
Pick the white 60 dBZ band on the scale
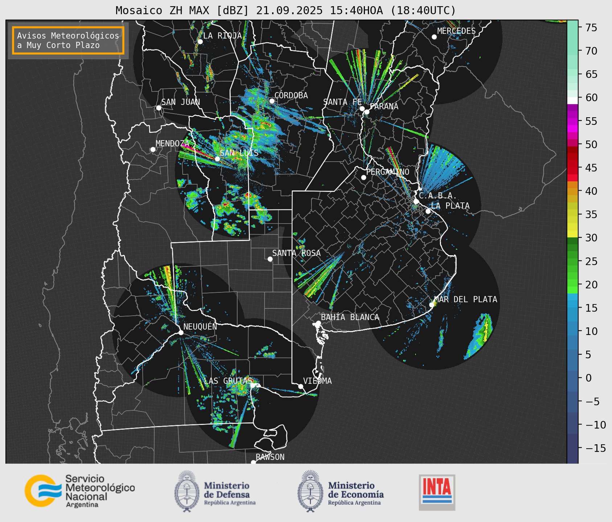pyautogui.click(x=572, y=100)
